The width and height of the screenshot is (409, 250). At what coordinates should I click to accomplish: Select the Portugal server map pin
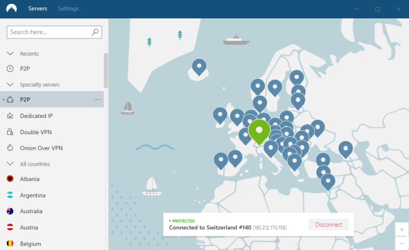click(x=221, y=161)
